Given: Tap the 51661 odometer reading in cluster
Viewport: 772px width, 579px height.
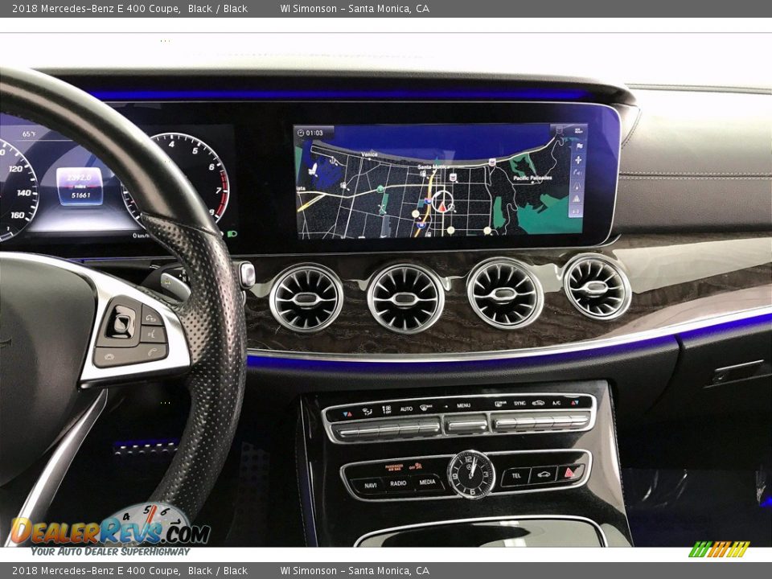Looking at the screenshot, I should (x=80, y=195).
